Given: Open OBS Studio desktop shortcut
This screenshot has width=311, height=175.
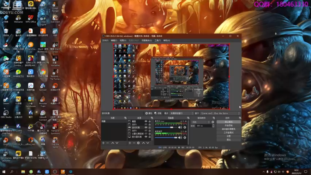Looking at the screenshot, I should click(6, 114).
